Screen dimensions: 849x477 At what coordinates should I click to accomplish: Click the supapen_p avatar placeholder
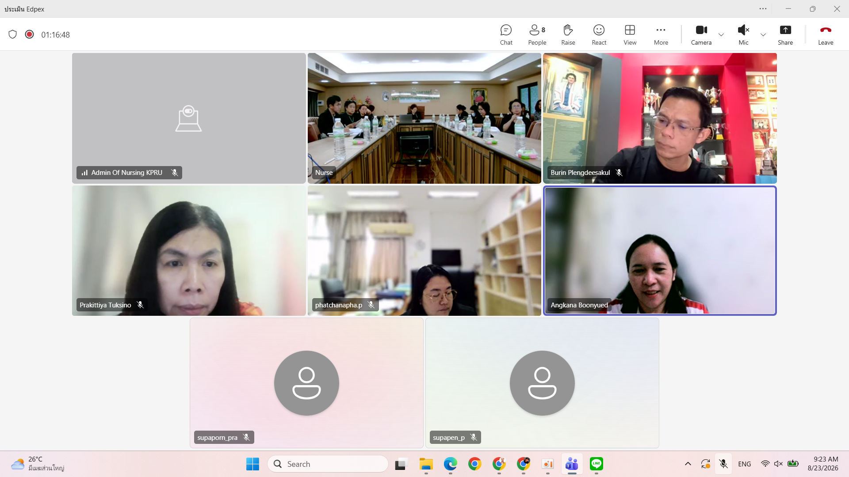542,383
